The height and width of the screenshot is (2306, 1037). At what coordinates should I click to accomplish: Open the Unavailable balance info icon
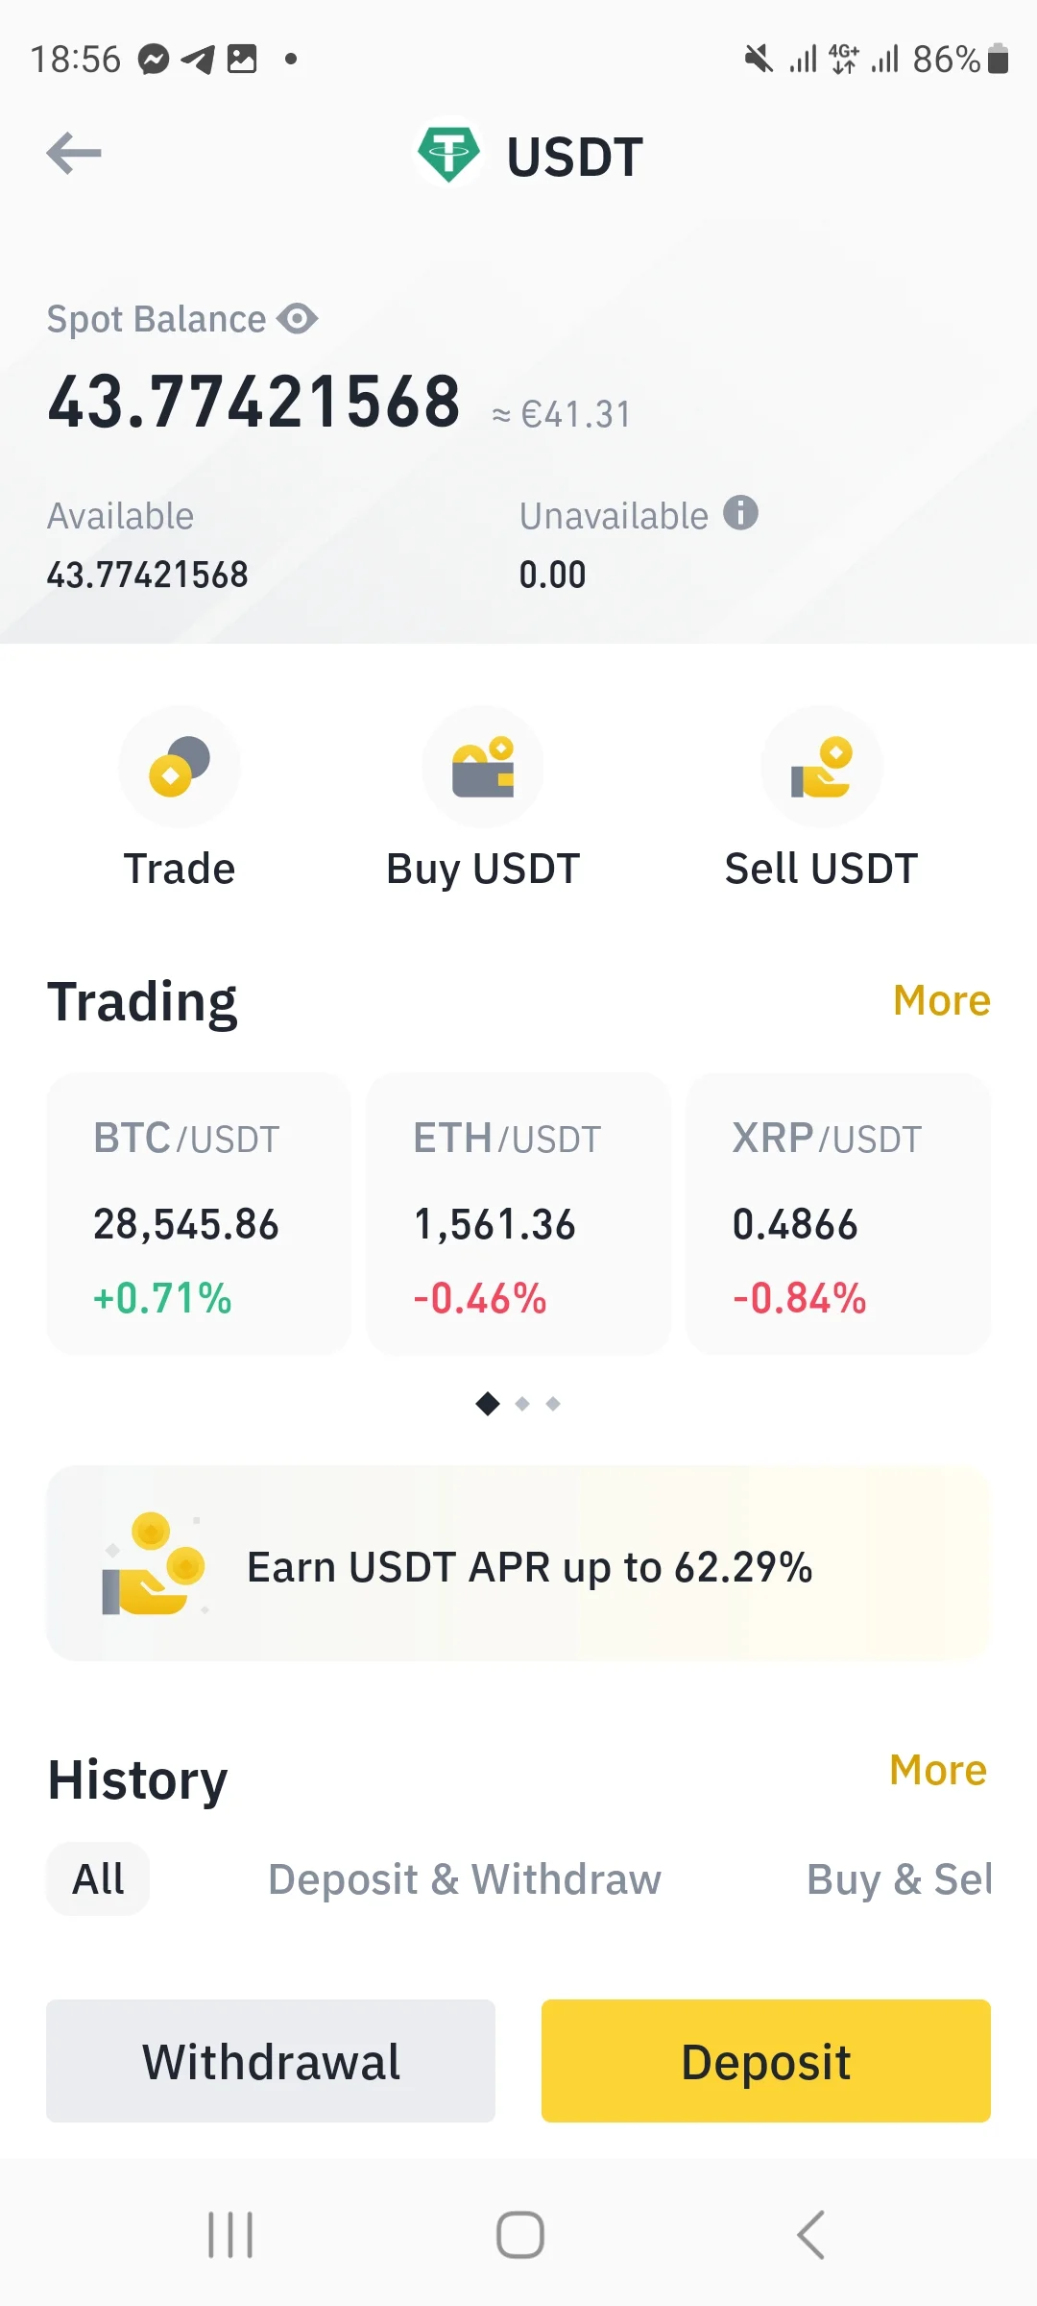click(x=740, y=513)
